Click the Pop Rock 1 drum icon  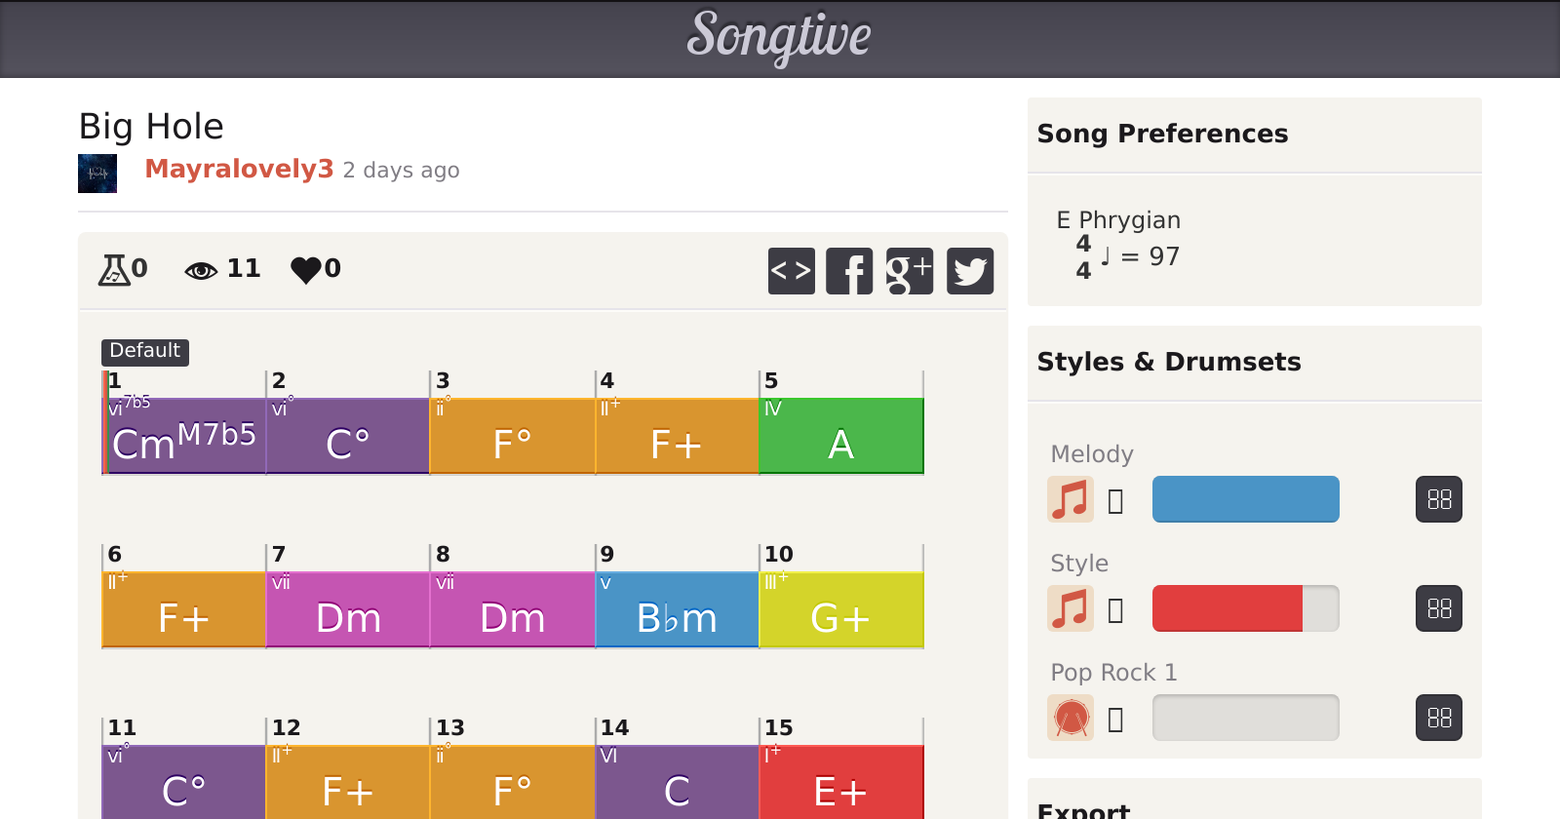point(1071,718)
